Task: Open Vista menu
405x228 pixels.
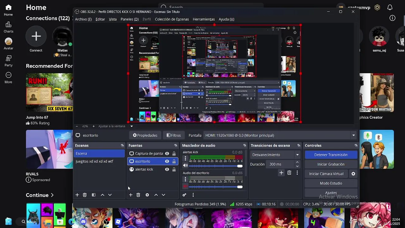Action: coord(113,19)
